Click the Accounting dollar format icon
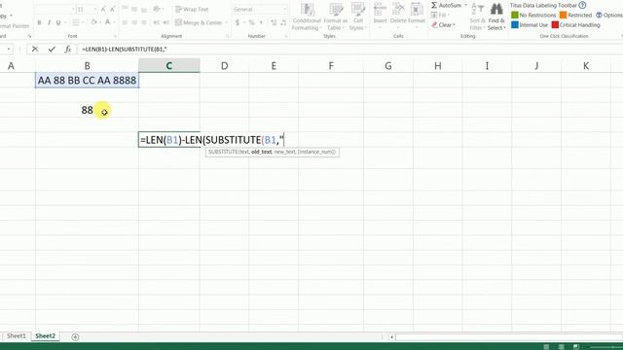Viewport: 623px width, 350px height. click(238, 22)
